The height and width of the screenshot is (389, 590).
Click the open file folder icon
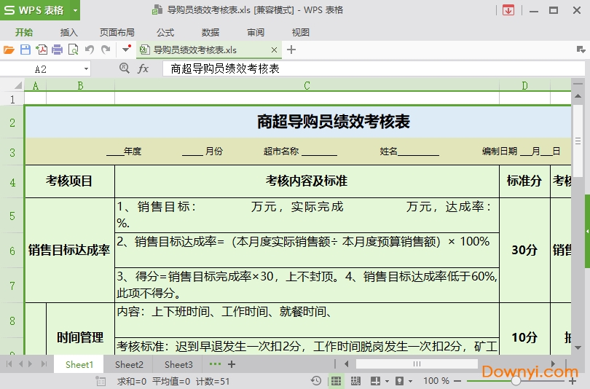[x=9, y=50]
